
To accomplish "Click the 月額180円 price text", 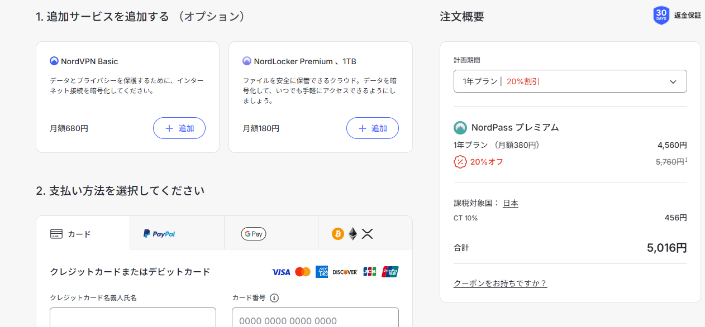I will pos(261,128).
